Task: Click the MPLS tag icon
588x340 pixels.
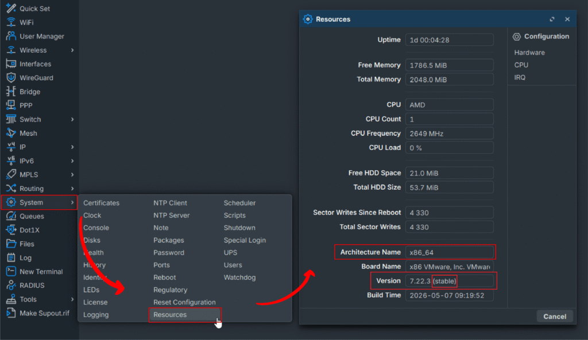Action: (x=11, y=174)
